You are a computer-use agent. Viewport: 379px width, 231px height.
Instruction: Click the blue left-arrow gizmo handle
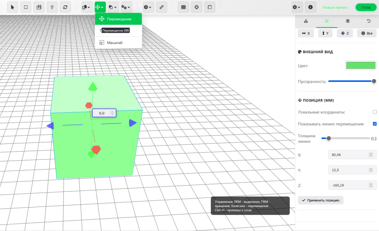50,126
